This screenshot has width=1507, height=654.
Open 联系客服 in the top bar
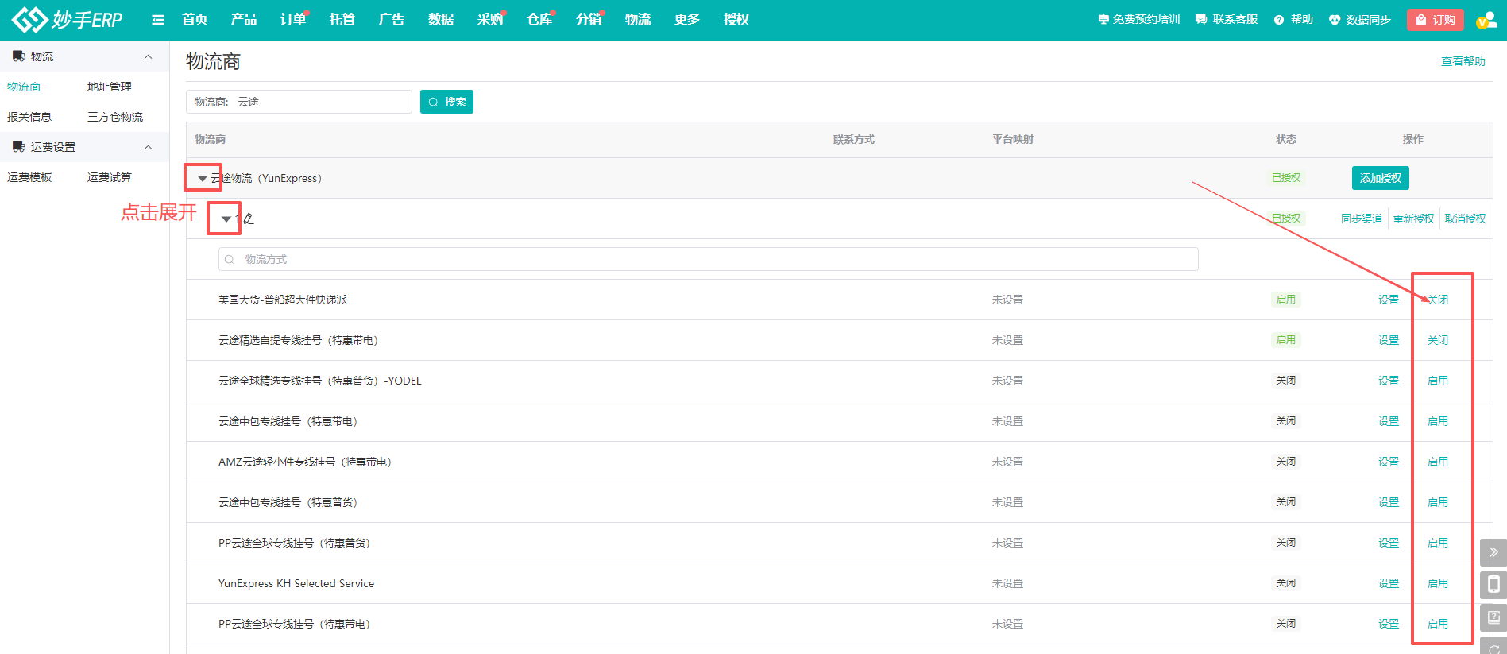pyautogui.click(x=1227, y=20)
